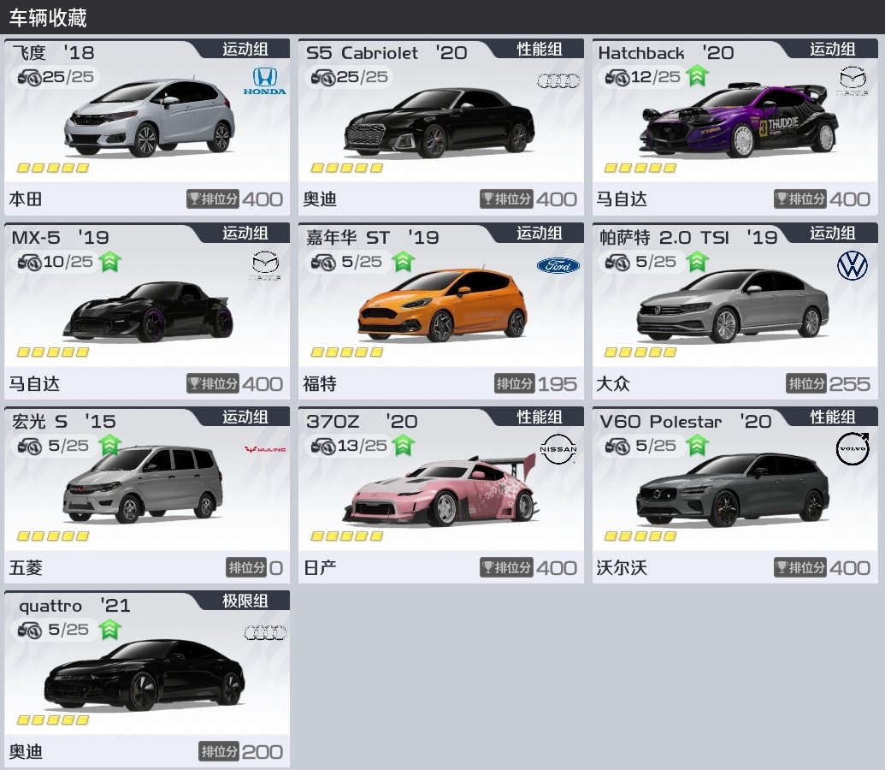885x770 pixels.
Task: Select the 运动组 tag on 飞度 card
Action: point(245,49)
